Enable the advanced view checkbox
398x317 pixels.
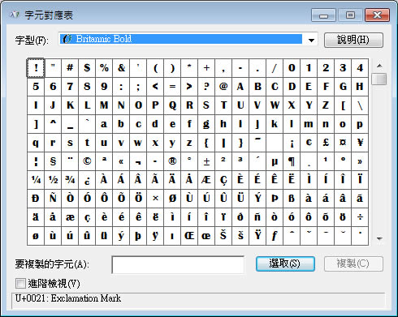pos(20,284)
